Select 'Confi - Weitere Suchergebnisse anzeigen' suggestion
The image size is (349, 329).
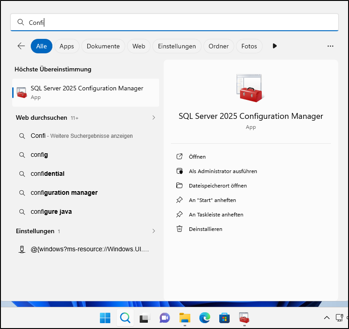click(86, 136)
